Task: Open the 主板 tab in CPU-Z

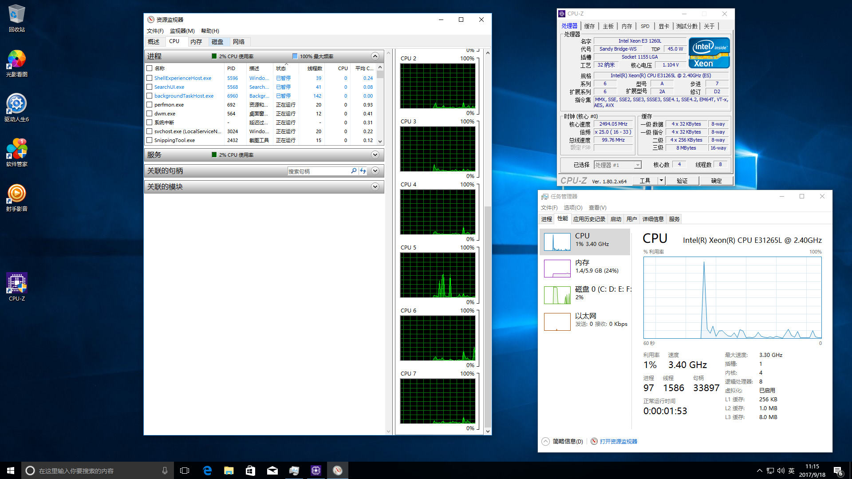Action: click(x=608, y=26)
